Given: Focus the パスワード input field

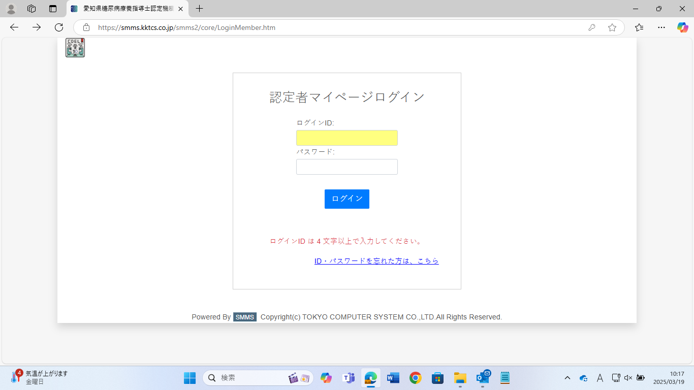Looking at the screenshot, I should coord(346,167).
